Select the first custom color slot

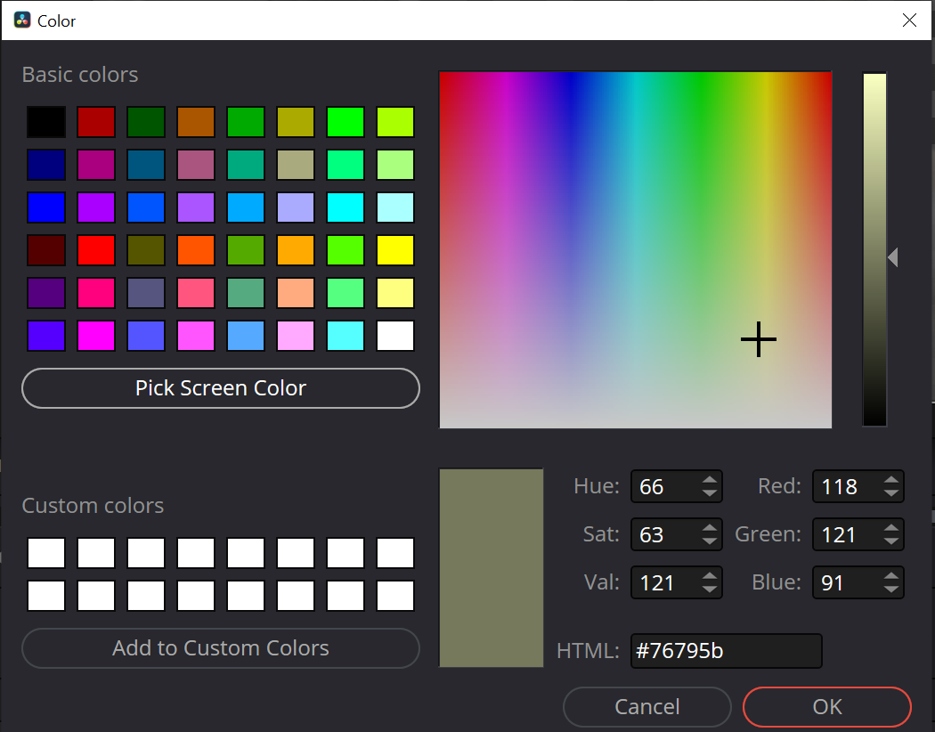(45, 553)
